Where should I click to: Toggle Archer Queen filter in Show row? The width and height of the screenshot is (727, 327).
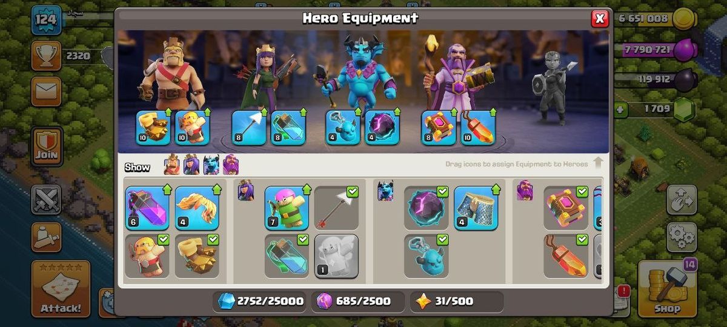pyautogui.click(x=191, y=165)
